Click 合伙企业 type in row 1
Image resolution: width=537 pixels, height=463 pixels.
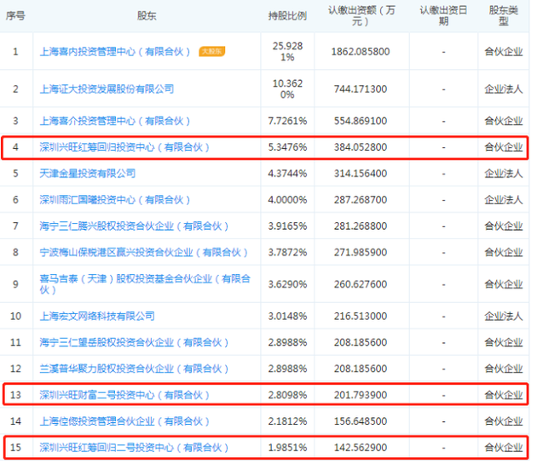click(x=504, y=52)
